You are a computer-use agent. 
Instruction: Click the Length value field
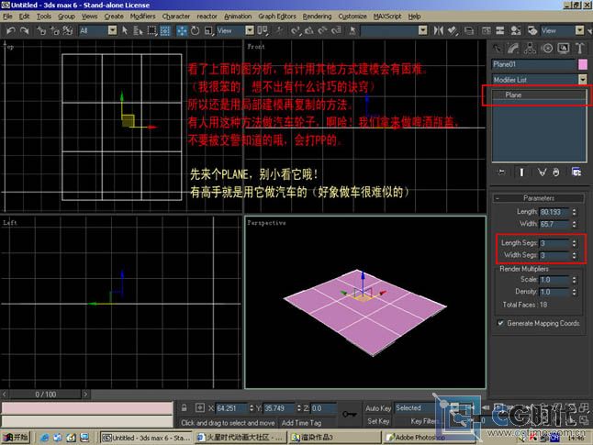pyautogui.click(x=554, y=212)
